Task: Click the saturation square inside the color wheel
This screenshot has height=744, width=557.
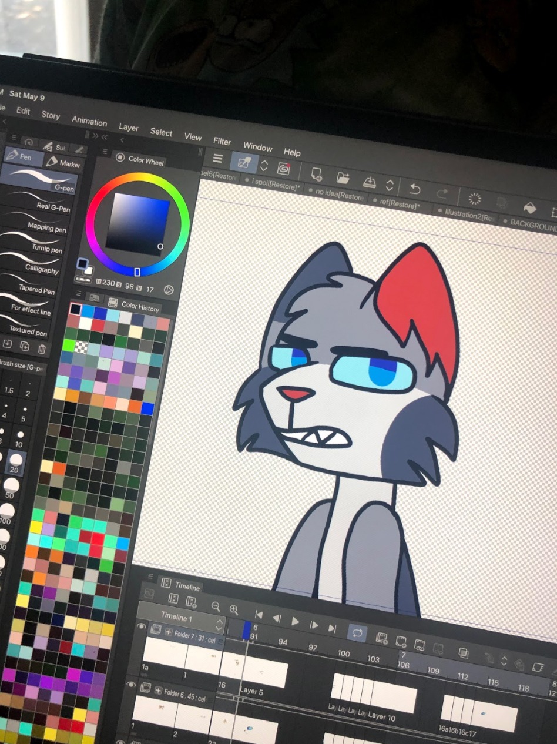Action: click(137, 224)
